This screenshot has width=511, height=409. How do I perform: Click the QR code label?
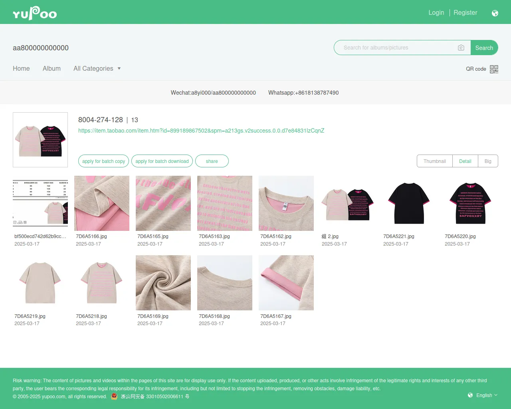(476, 69)
